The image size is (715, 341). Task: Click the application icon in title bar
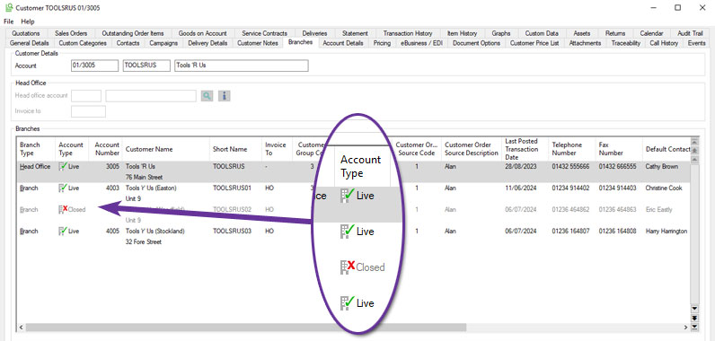[x=9, y=7]
